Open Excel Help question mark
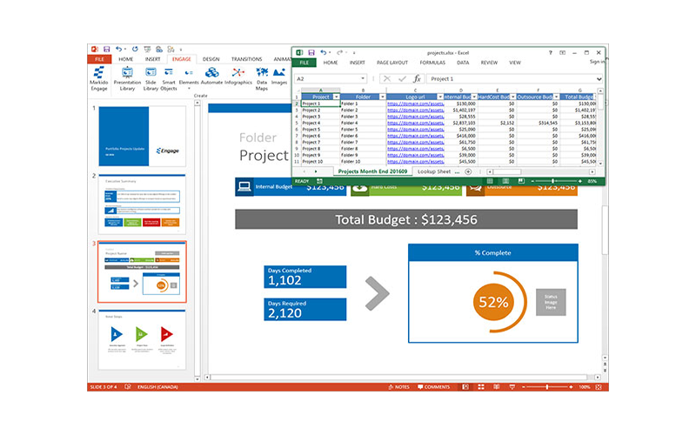This screenshot has width=696, height=435. [x=551, y=52]
